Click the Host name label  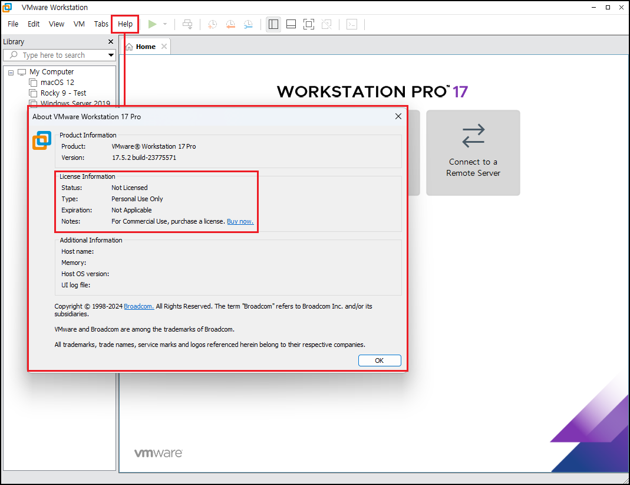coord(78,251)
